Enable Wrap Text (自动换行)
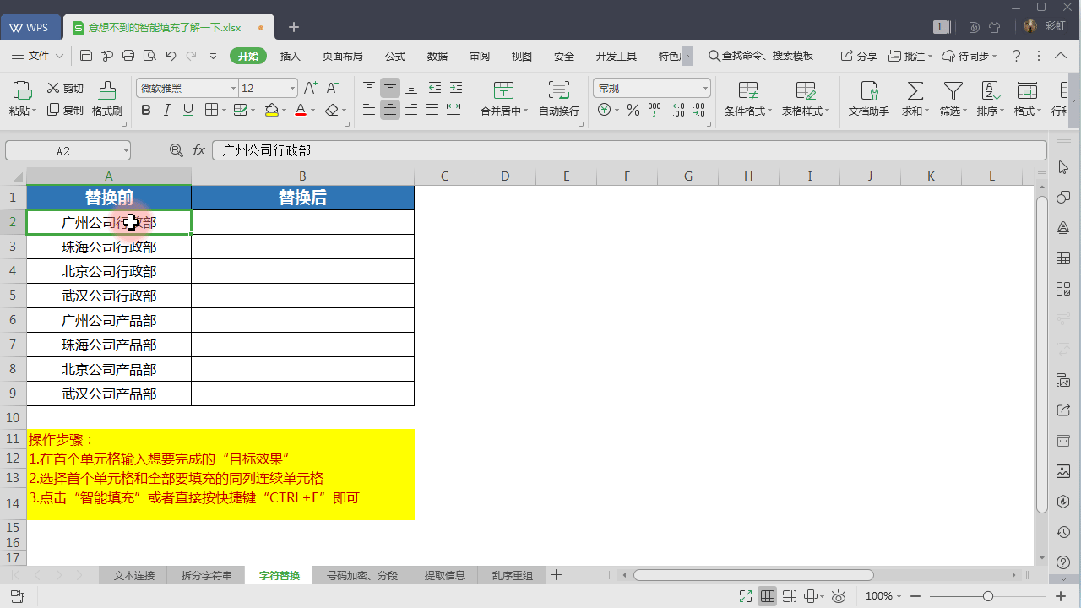Image resolution: width=1081 pixels, height=608 pixels. point(558,91)
